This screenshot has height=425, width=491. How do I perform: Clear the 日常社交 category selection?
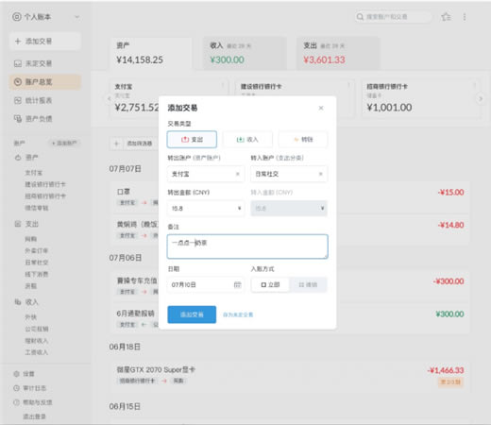pos(321,174)
